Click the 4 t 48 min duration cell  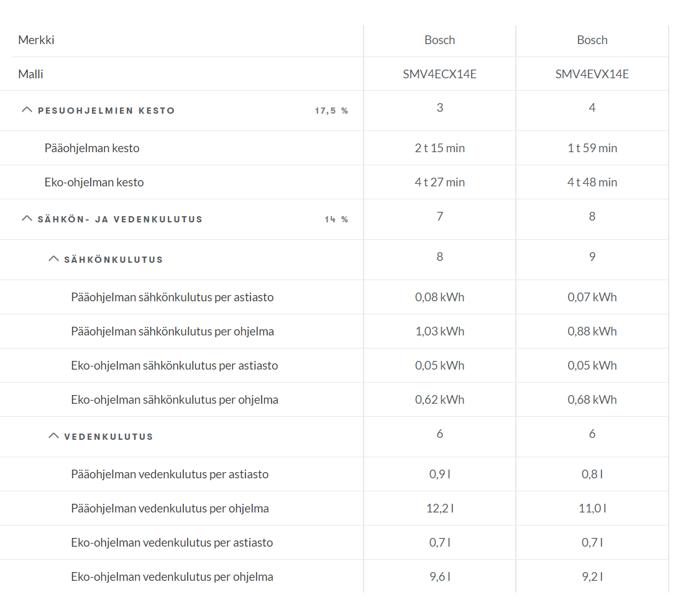(592, 182)
